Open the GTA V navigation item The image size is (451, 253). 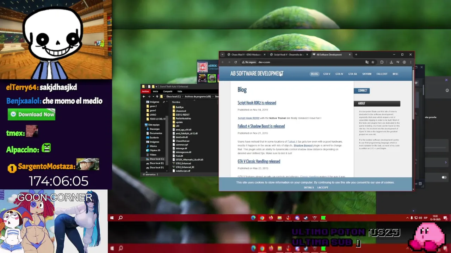[x=327, y=74]
